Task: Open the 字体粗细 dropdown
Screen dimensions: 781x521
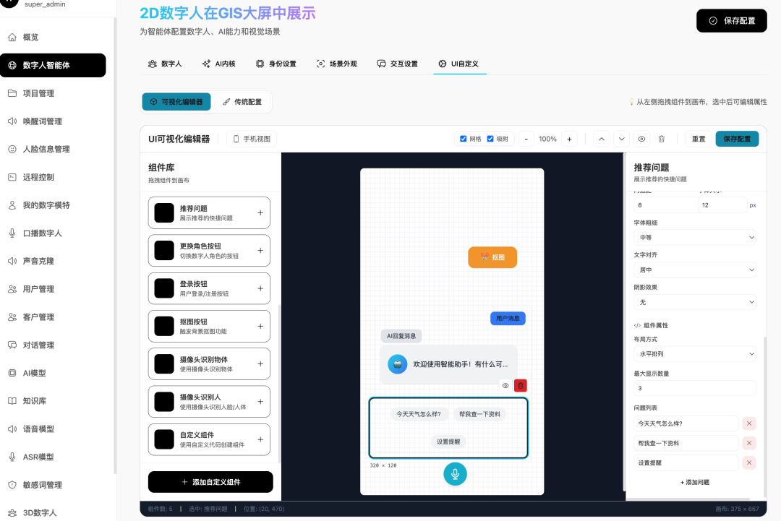Action: point(695,237)
